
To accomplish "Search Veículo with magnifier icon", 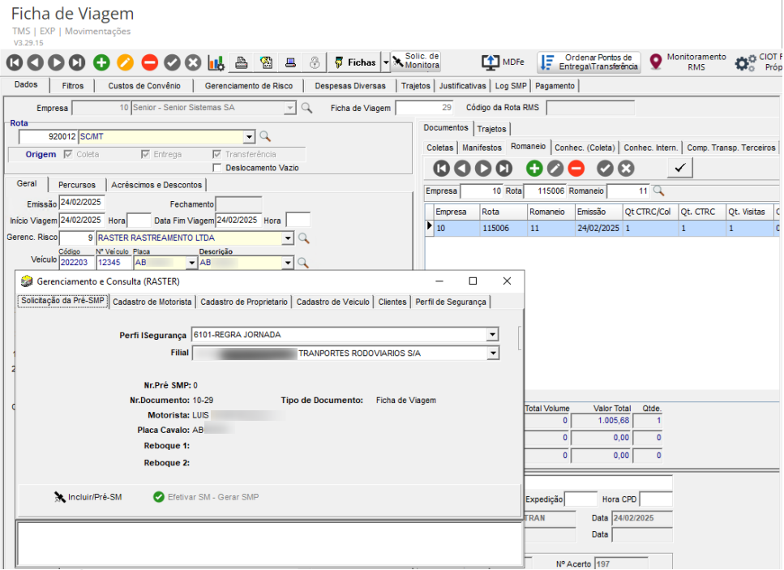I will click(x=302, y=262).
